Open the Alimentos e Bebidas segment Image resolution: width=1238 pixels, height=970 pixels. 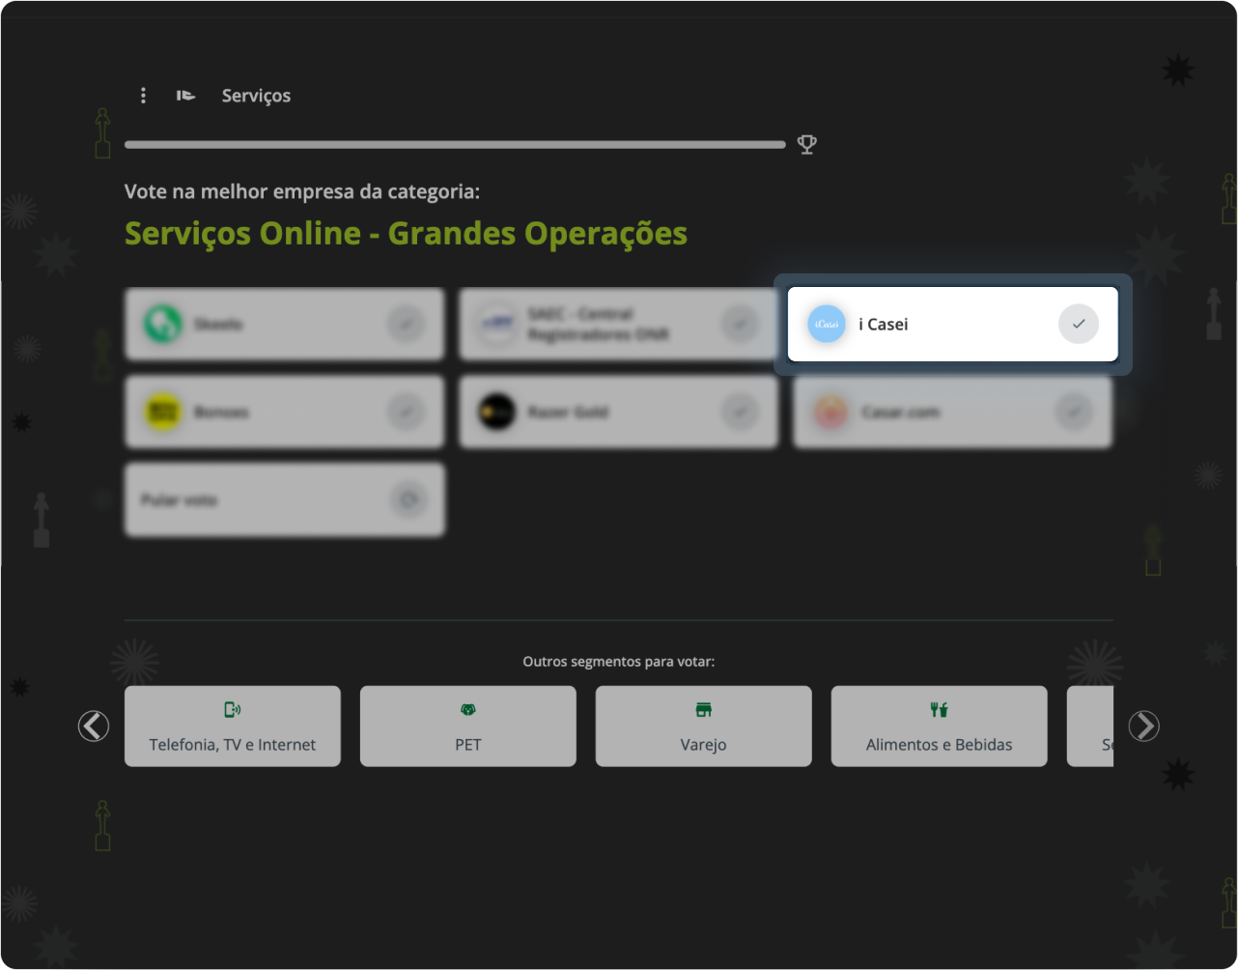[940, 727]
